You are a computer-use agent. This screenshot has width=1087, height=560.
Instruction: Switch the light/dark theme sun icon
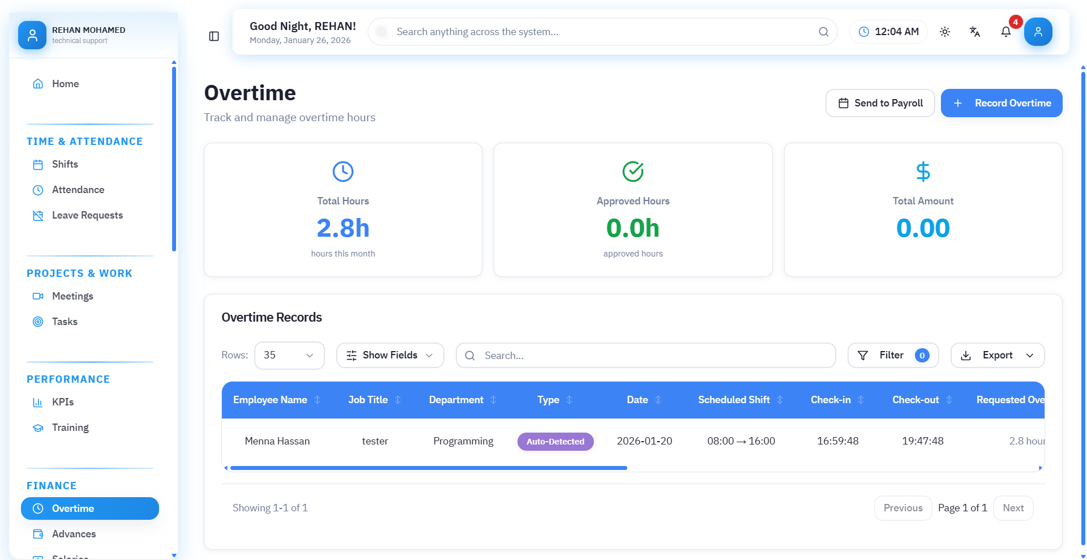pos(945,32)
